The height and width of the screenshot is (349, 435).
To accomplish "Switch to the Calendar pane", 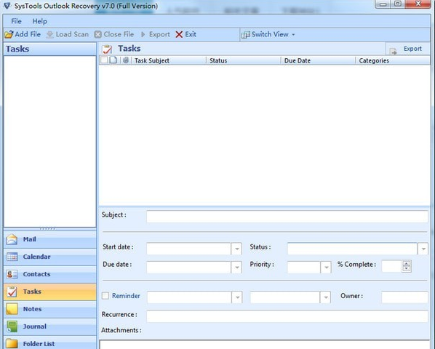I will click(50, 257).
